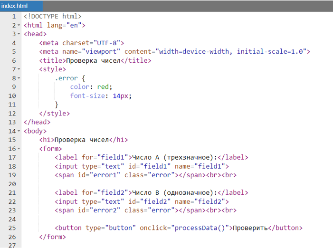
Task: Collapse the form block fold arrow
Action: pos(19,149)
